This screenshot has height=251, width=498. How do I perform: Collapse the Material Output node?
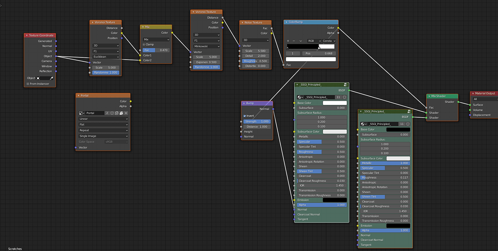coord(473,94)
